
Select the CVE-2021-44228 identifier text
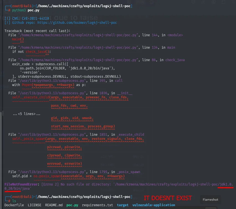[x=35, y=19]
